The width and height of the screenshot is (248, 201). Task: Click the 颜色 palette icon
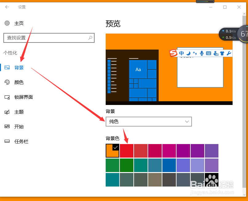7,82
